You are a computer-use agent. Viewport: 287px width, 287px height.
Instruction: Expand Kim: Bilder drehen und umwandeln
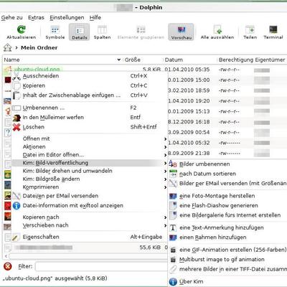click(90, 171)
